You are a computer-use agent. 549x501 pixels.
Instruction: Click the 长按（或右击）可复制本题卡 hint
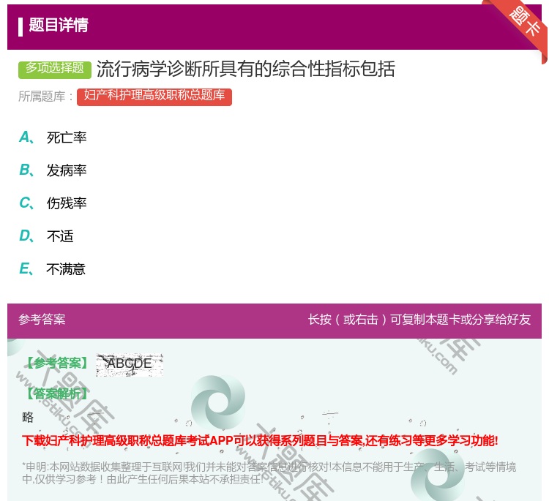coord(419,319)
